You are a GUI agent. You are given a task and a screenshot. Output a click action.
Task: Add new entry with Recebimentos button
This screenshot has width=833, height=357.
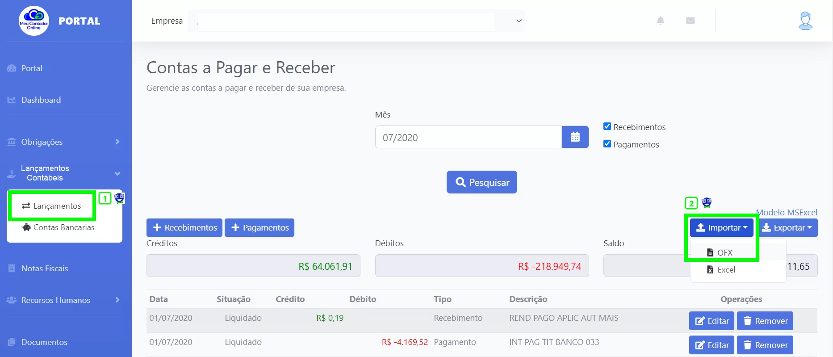coord(184,228)
